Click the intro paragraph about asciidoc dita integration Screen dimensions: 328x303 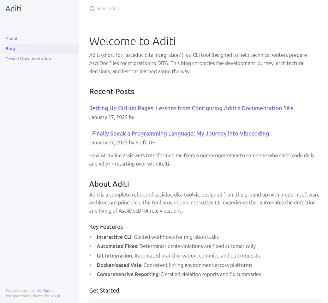(198, 63)
